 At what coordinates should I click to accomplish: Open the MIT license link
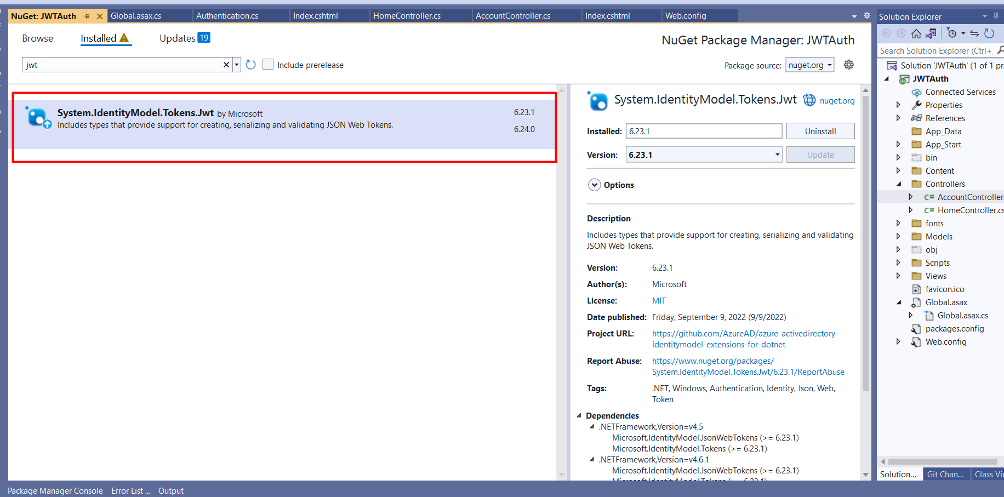[x=659, y=301]
